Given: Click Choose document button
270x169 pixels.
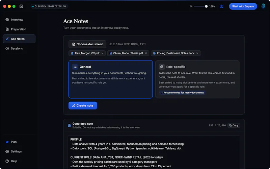Looking at the screenshot, I should click(87, 44).
